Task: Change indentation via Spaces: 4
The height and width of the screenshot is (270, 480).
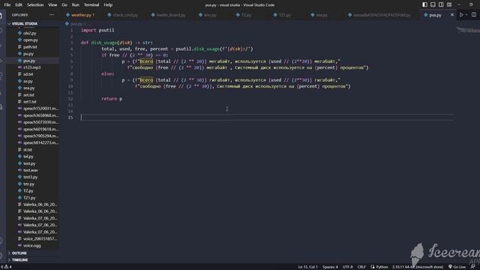Action: pos(330,267)
